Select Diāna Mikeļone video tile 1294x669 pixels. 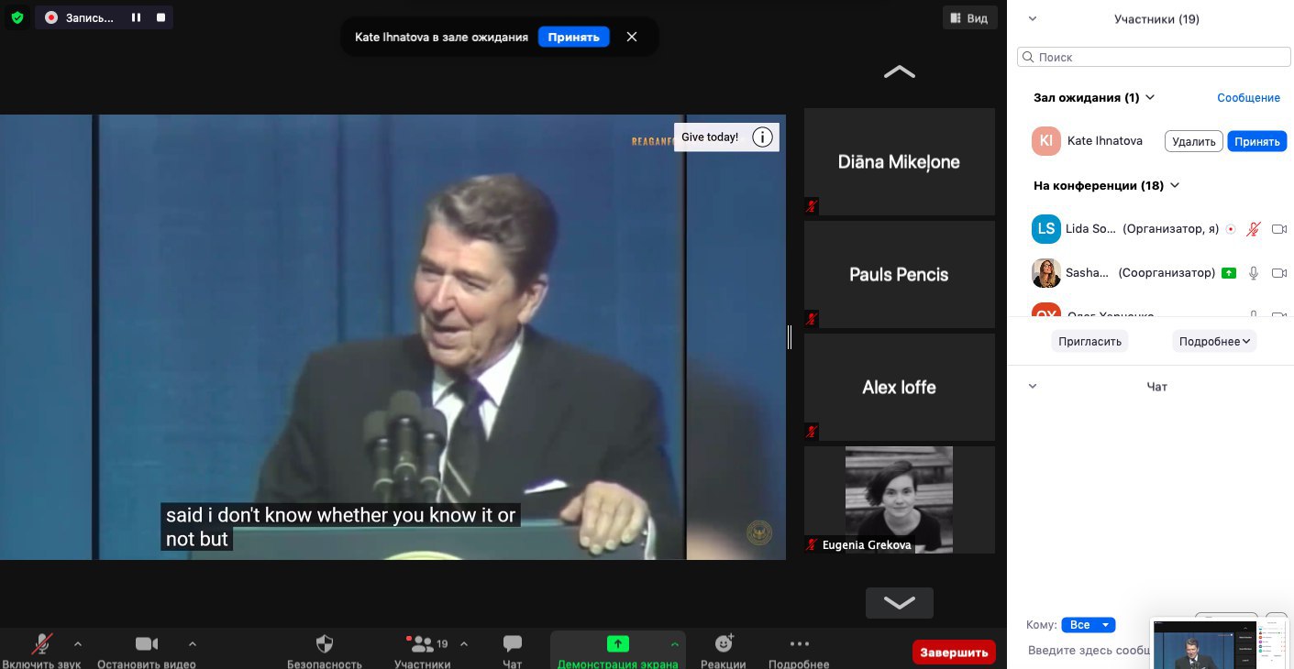900,162
